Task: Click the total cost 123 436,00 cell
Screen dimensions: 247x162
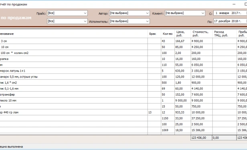Action: [x=200, y=138]
